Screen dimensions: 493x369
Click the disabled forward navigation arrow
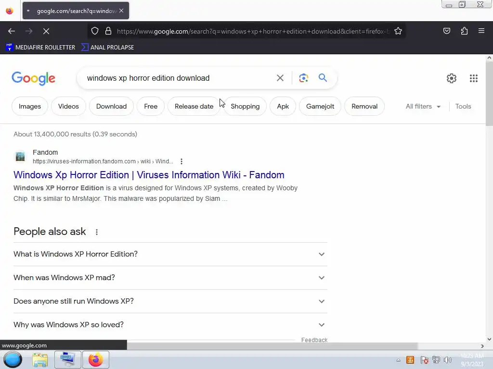tap(28, 31)
